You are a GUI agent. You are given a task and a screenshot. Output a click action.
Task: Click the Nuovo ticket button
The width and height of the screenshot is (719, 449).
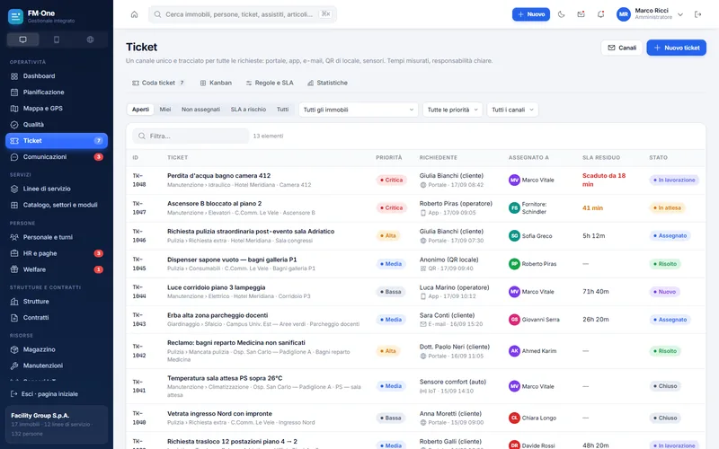(x=677, y=48)
